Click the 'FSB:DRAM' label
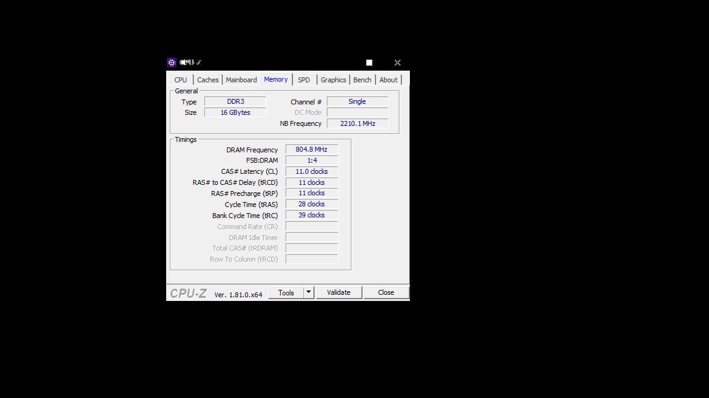 pos(262,161)
